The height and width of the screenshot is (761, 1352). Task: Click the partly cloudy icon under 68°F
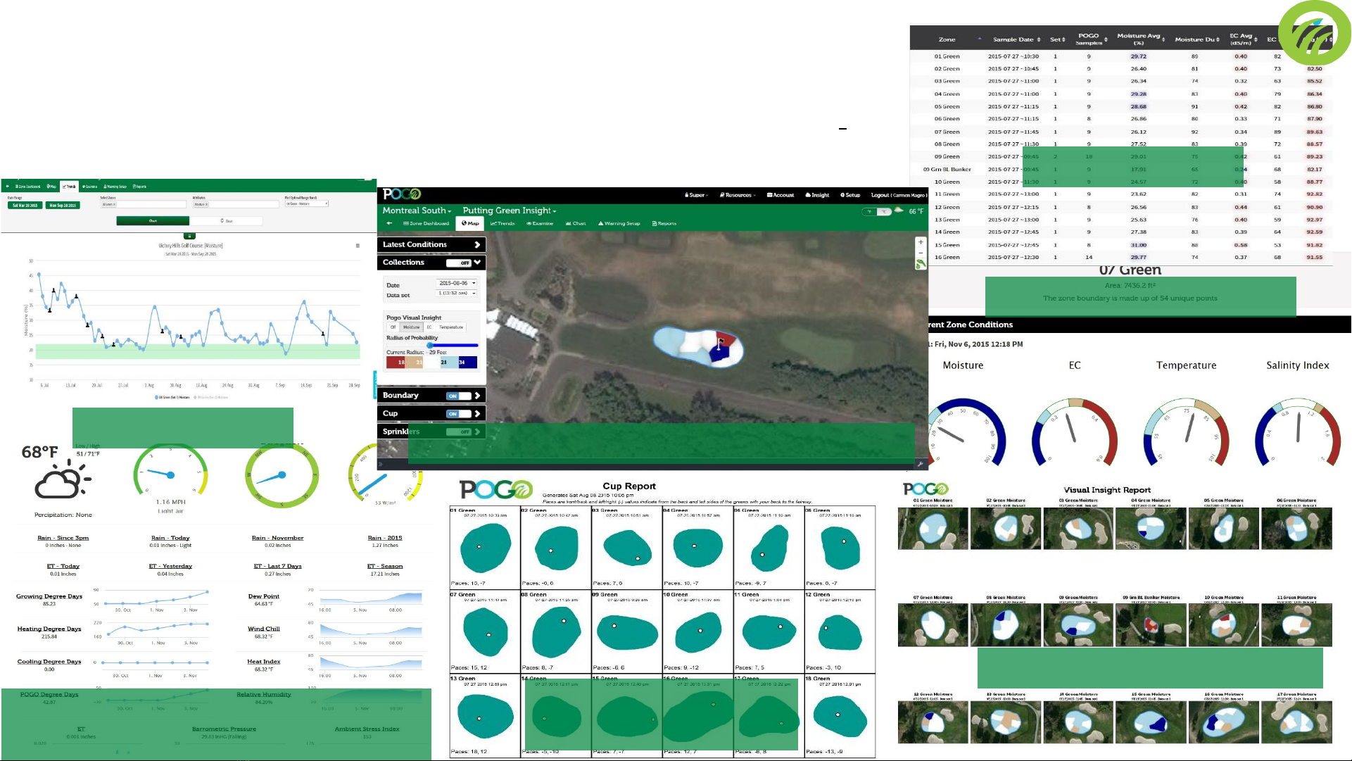click(62, 480)
